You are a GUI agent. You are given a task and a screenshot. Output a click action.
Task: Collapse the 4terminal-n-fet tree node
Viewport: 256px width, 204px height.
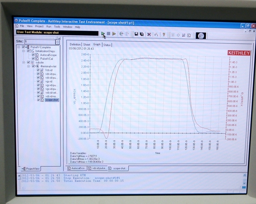pyautogui.click(x=28, y=66)
